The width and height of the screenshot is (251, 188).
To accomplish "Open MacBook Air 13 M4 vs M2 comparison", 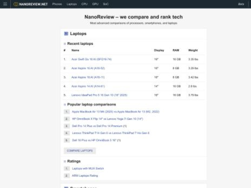I will coord(115,112).
